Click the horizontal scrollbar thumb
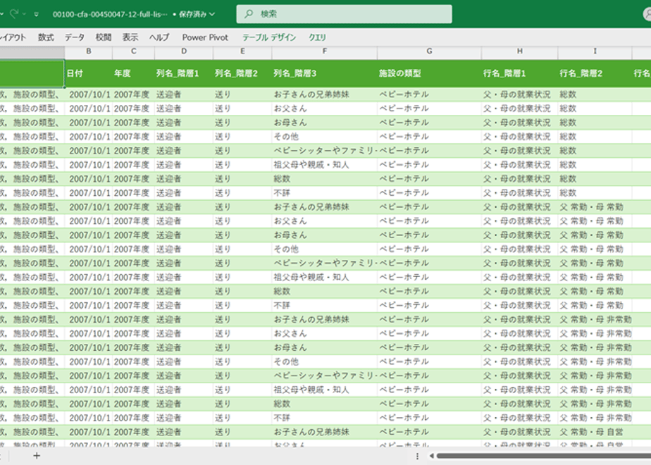The height and width of the screenshot is (465, 651). pos(543,456)
